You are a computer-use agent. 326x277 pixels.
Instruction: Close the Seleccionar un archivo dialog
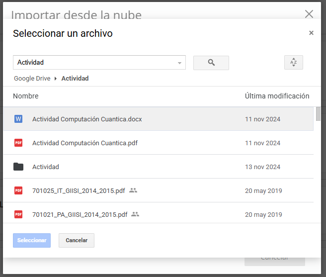pos(311,33)
